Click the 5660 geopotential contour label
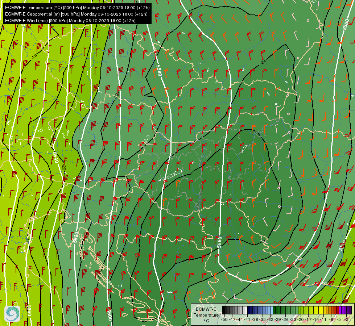355x326 pixels. pos(29,310)
